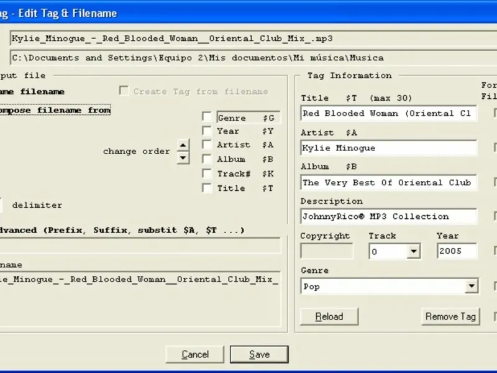
Task: Check the Track# $K checkbox
Action: (x=207, y=173)
